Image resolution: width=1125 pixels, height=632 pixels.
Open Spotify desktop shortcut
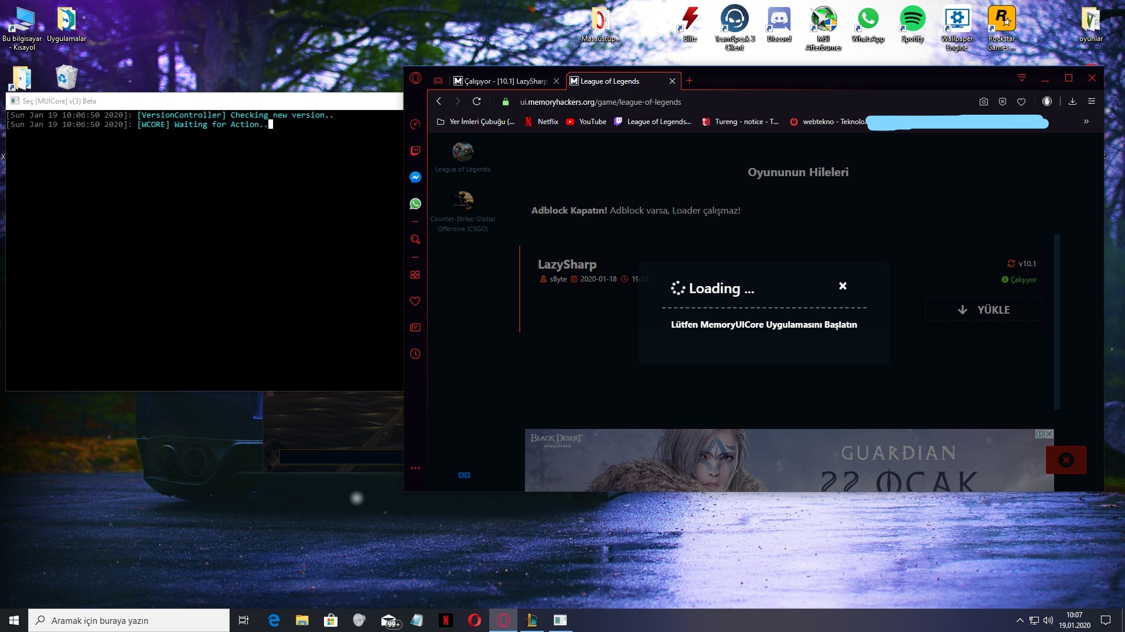912,25
